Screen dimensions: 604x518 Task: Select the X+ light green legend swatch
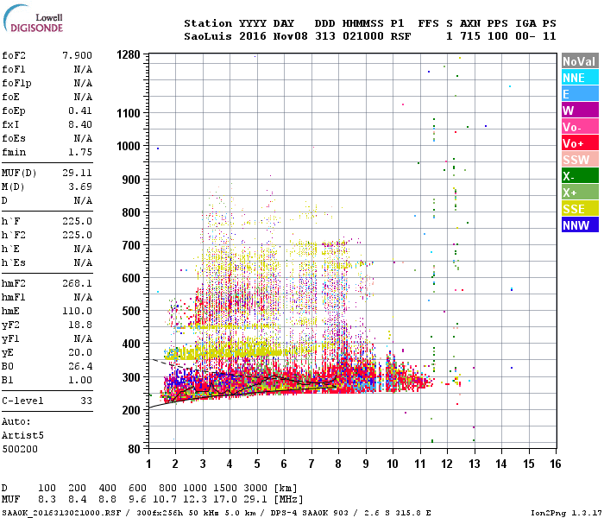tap(580, 193)
